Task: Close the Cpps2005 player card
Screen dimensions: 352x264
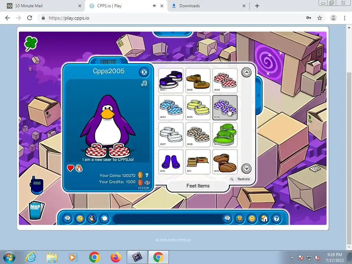Action: [144, 72]
